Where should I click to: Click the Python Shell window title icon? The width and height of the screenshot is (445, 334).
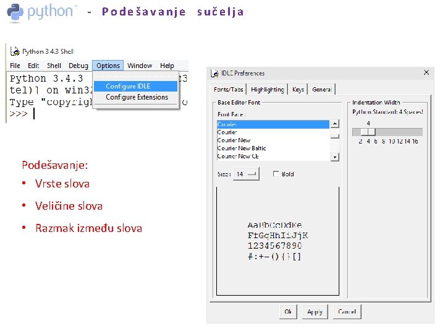coord(15,51)
